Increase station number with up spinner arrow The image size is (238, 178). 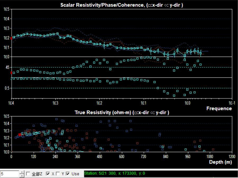[x=22, y=172]
